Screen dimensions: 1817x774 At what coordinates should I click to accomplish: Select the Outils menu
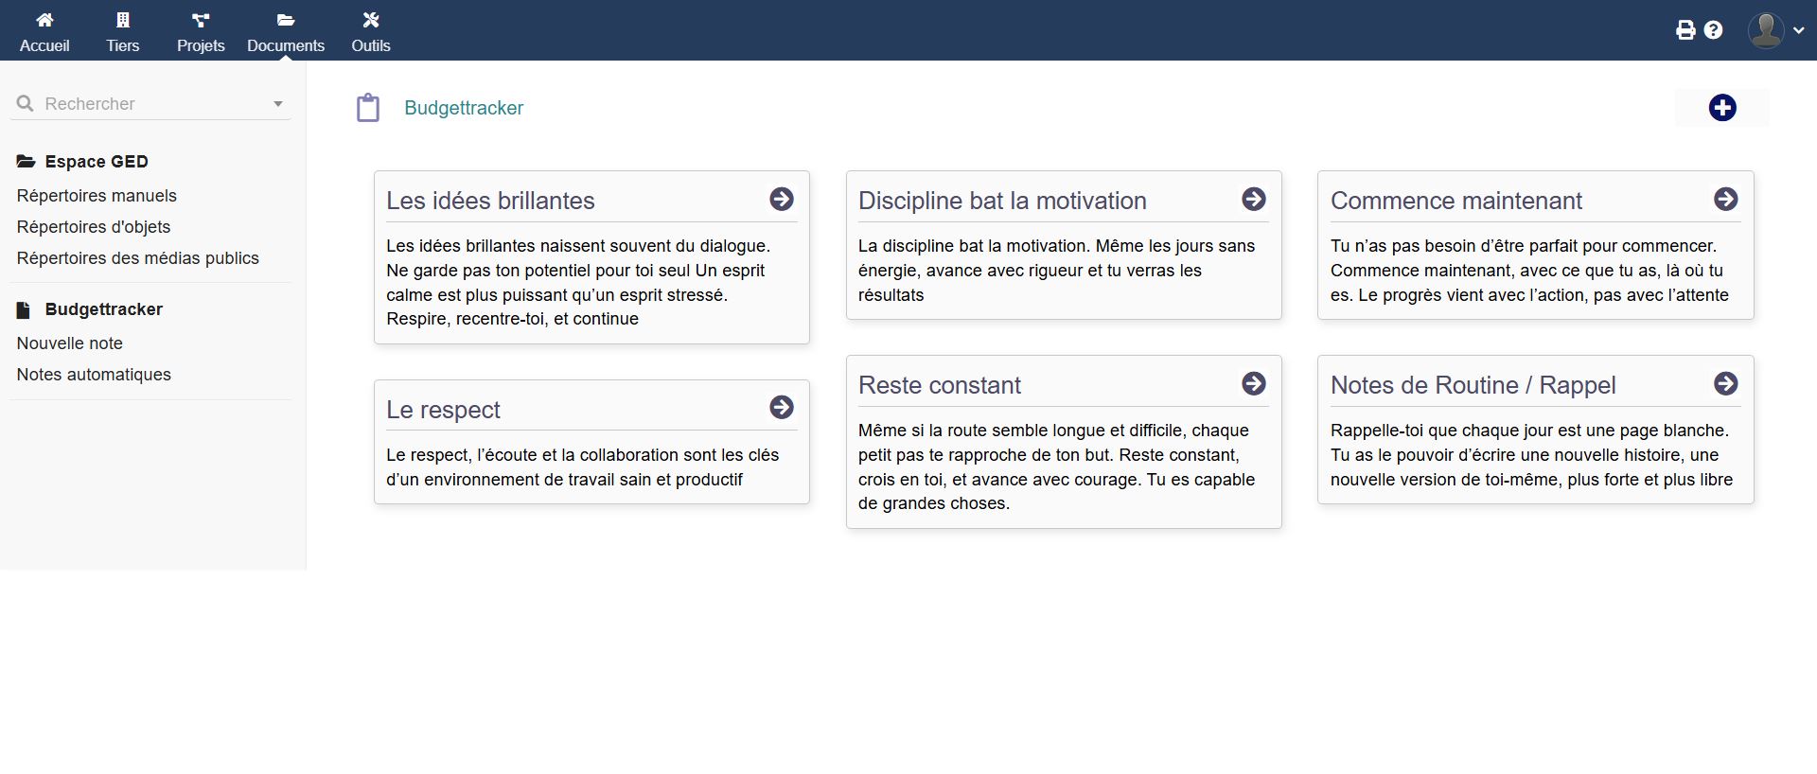click(x=370, y=31)
